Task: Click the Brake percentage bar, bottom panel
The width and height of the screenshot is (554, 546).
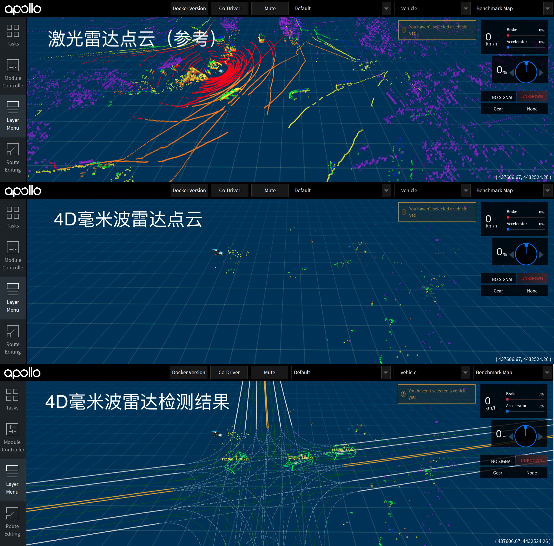Action: pos(525,399)
